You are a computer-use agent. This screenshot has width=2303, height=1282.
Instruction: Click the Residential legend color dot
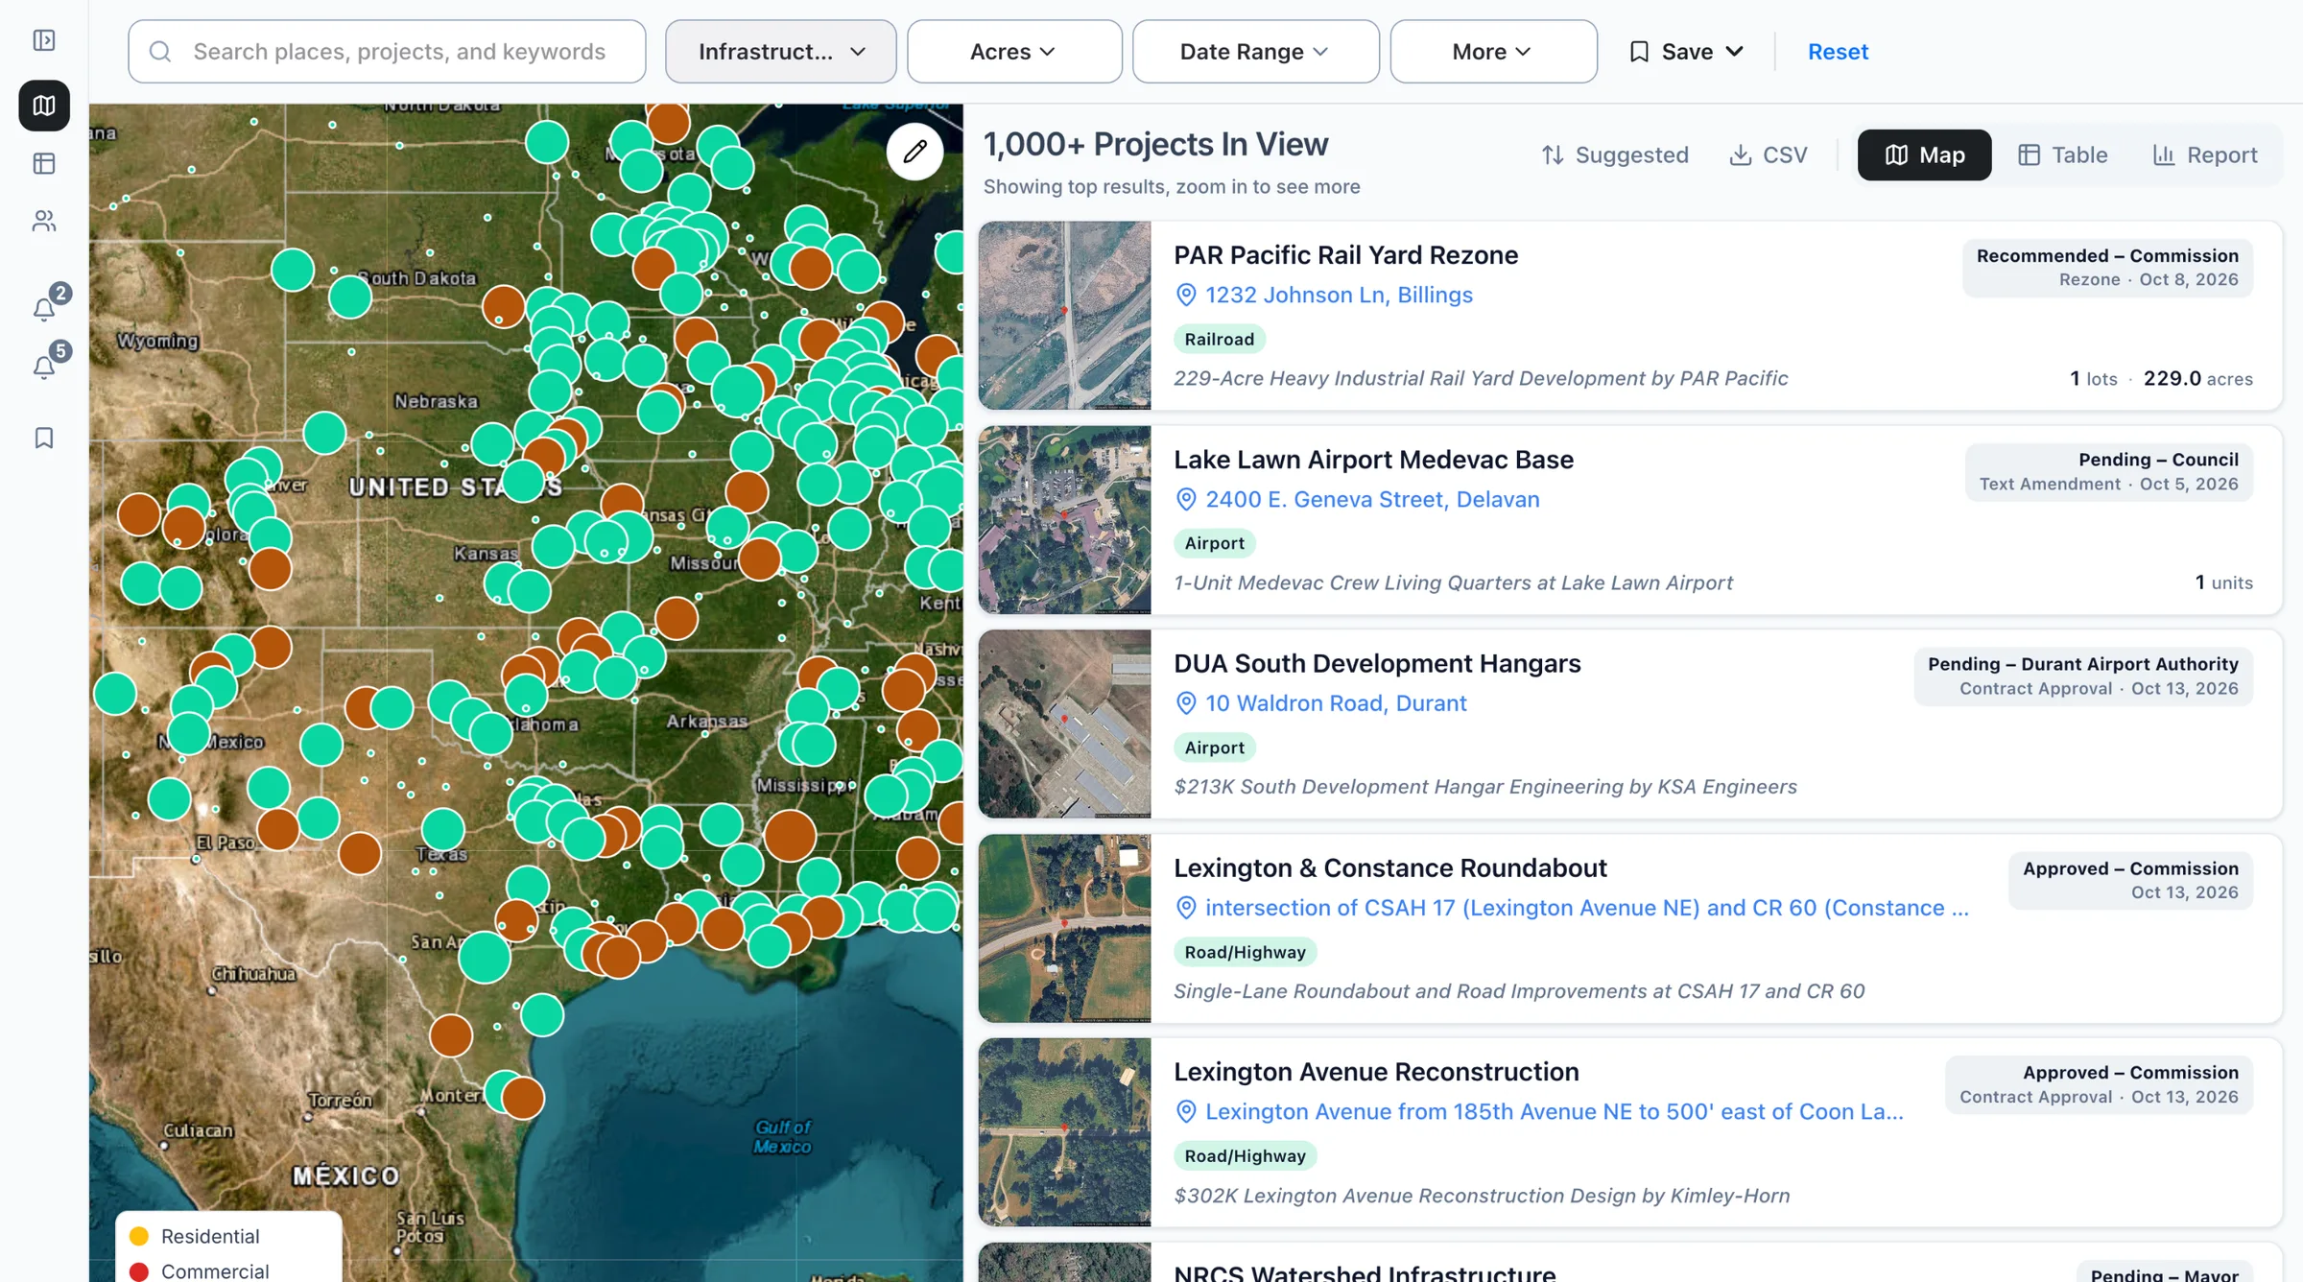[x=139, y=1236]
